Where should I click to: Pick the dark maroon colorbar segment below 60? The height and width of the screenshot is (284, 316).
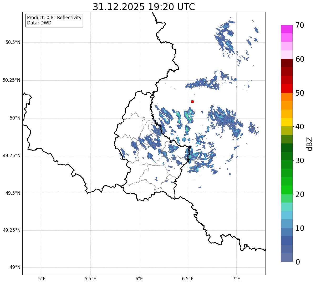[287, 63]
